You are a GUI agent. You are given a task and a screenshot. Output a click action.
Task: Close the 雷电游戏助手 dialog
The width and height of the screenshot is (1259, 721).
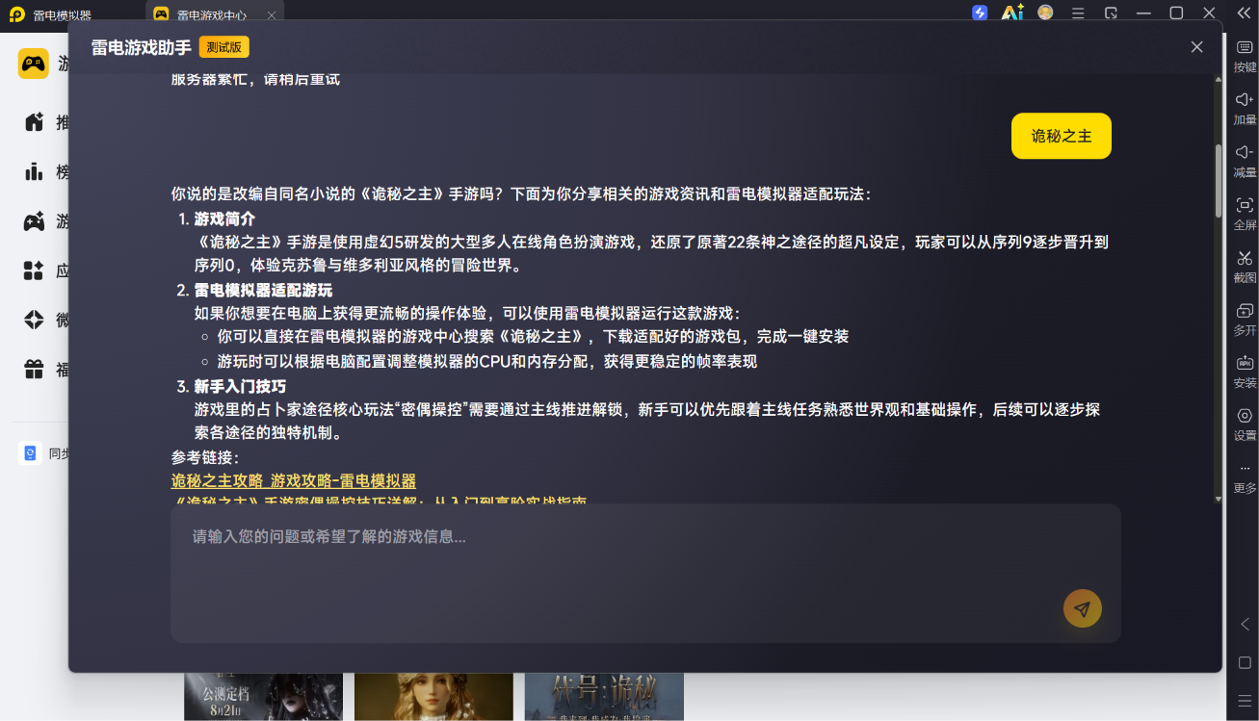tap(1196, 47)
